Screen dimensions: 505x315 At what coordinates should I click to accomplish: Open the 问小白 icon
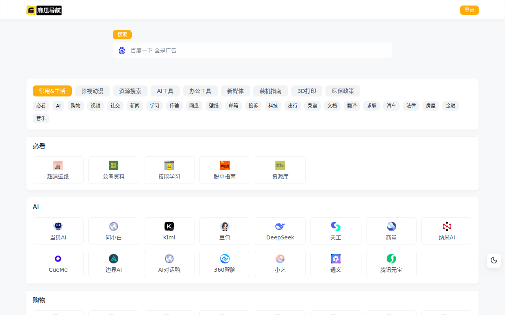[114, 226]
